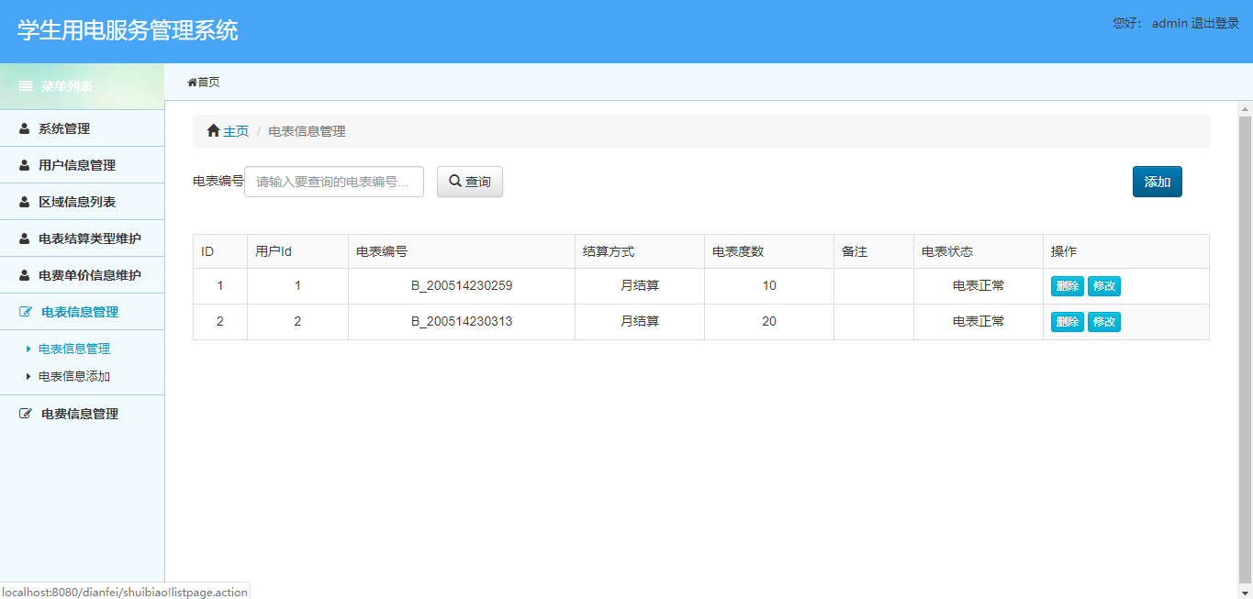Expand the 电费单价信息维护 menu
Screen dimensions: 1253x599
click(x=83, y=275)
